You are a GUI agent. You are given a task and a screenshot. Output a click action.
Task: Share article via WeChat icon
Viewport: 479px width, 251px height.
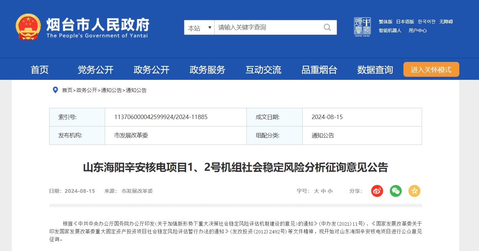(x=396, y=191)
